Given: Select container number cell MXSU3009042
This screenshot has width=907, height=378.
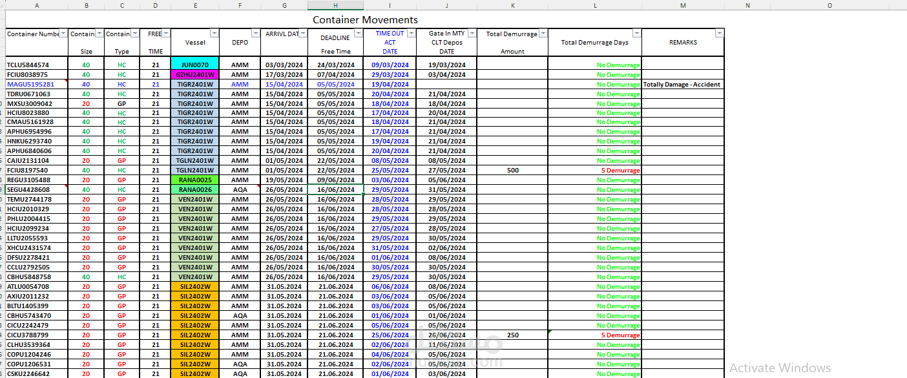Looking at the screenshot, I should coord(36,103).
